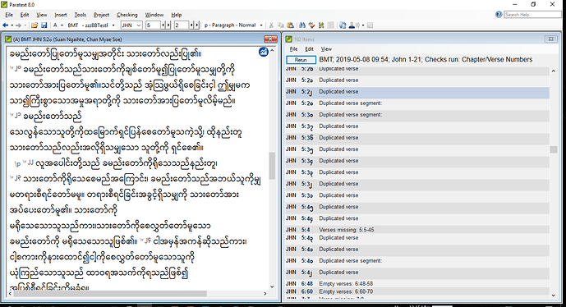566x307 pixels.
Task: Click the text pane vertical scrollbar thumb
Action: [x=272, y=166]
